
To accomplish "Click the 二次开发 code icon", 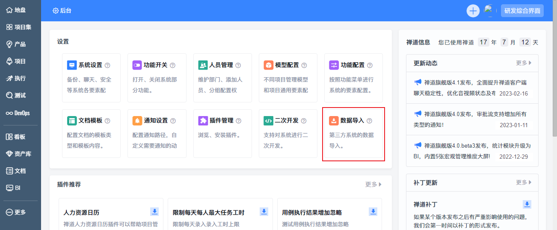I will (x=268, y=121).
